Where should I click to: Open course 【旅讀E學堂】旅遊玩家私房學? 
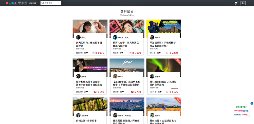coord(126,83)
